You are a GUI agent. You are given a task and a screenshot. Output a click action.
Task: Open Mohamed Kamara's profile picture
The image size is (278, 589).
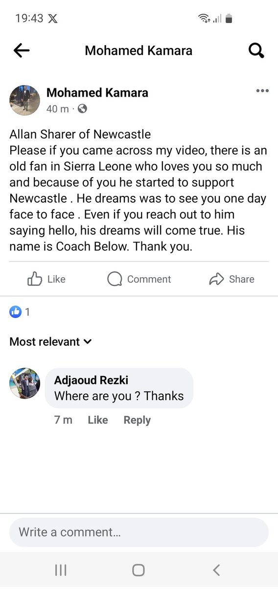click(x=25, y=100)
